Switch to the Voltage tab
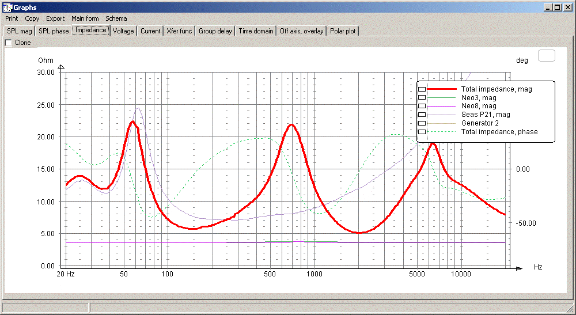 pyautogui.click(x=123, y=31)
